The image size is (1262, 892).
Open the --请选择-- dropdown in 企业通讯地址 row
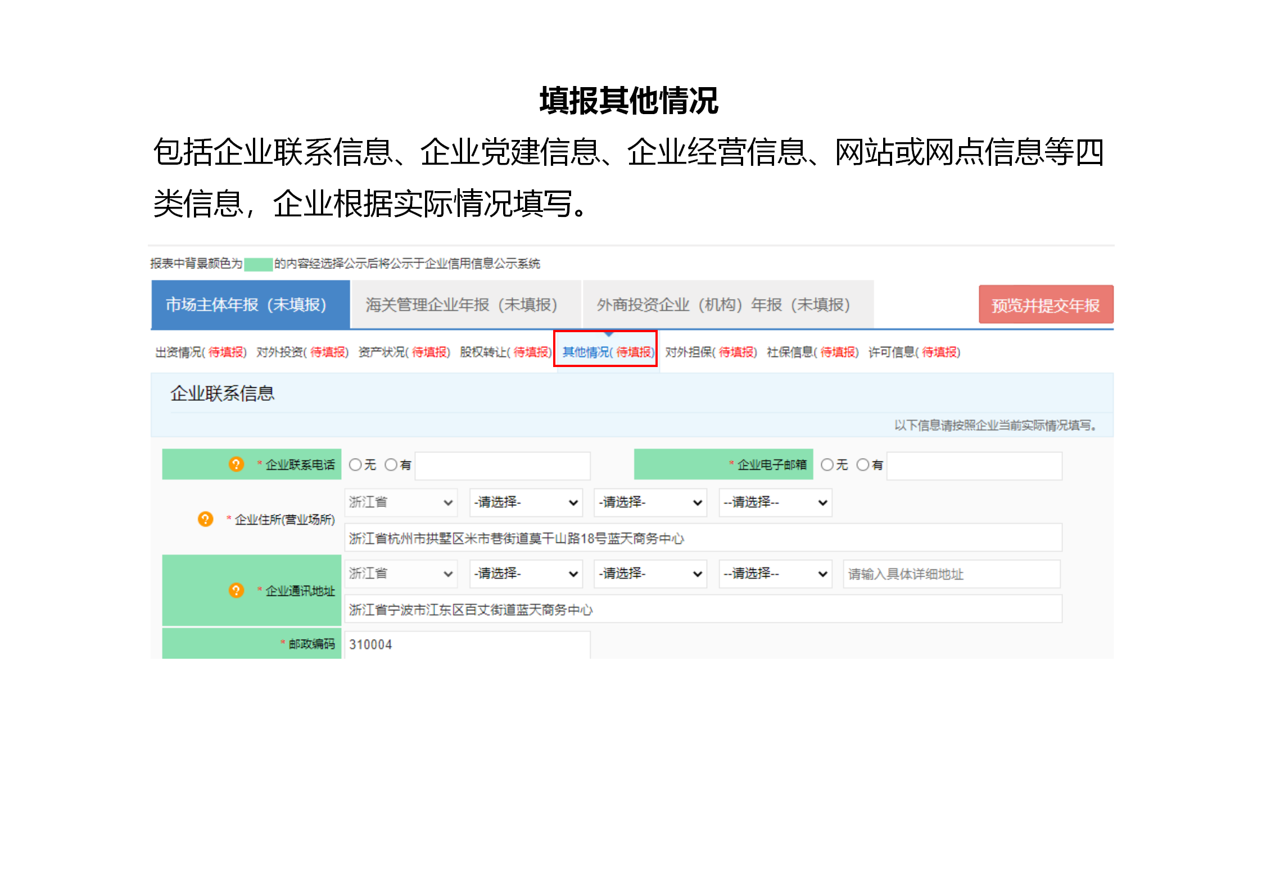coord(775,573)
